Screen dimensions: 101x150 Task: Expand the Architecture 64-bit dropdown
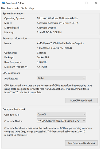(x=61, y=78)
